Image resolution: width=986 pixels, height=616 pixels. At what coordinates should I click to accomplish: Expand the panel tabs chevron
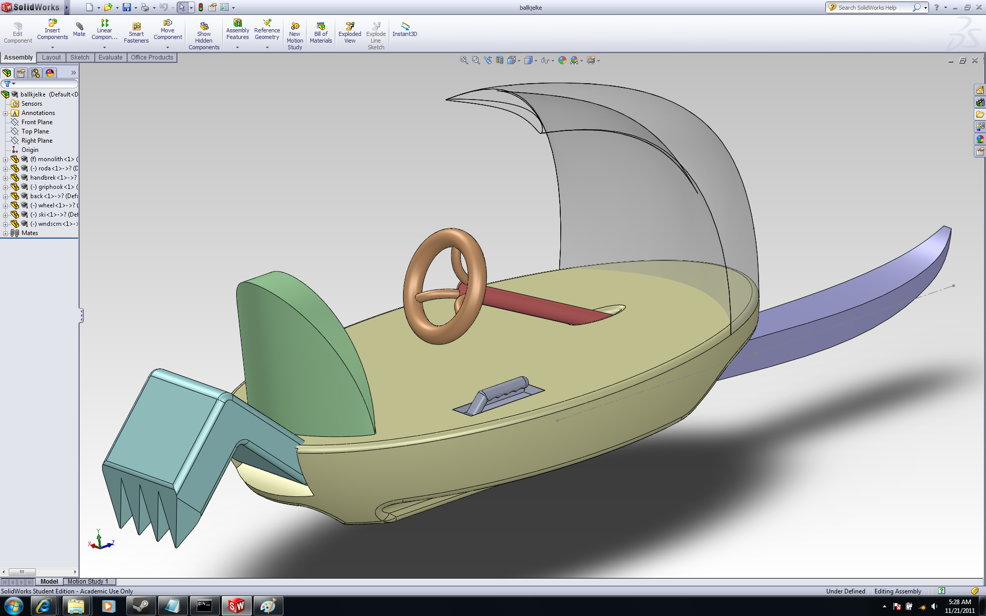coord(73,73)
